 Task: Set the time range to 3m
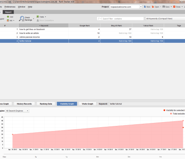[x=129, y=157]
